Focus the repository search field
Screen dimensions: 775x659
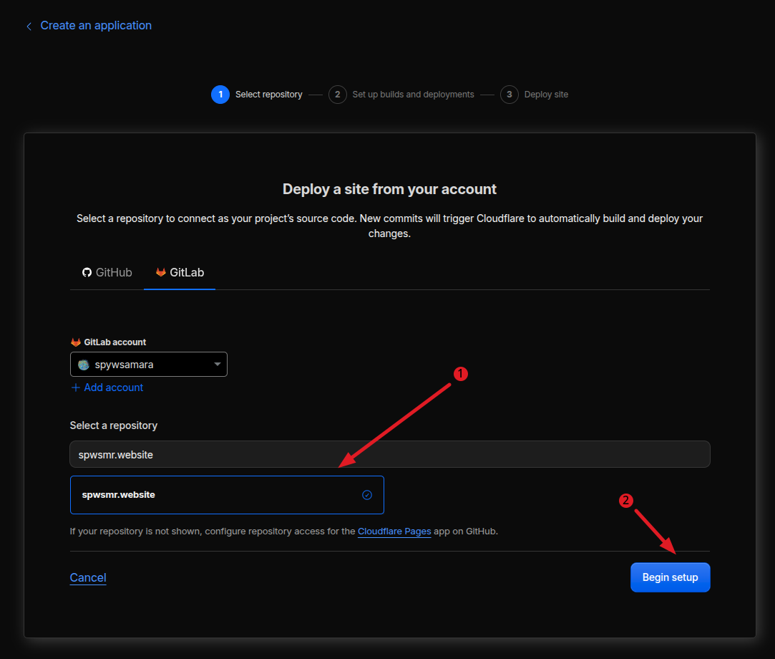pyautogui.click(x=390, y=454)
